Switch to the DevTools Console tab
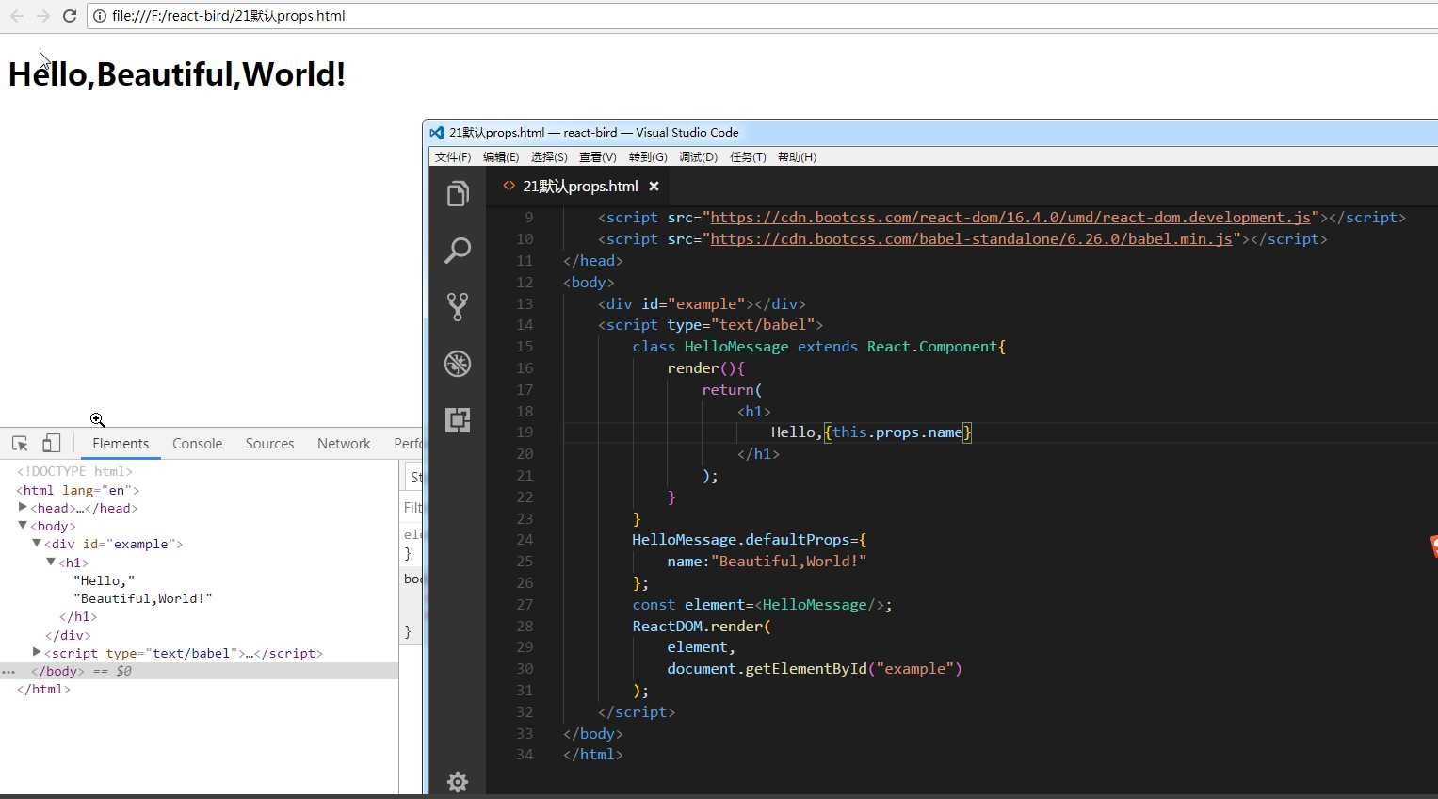The width and height of the screenshot is (1438, 799). [x=198, y=444]
